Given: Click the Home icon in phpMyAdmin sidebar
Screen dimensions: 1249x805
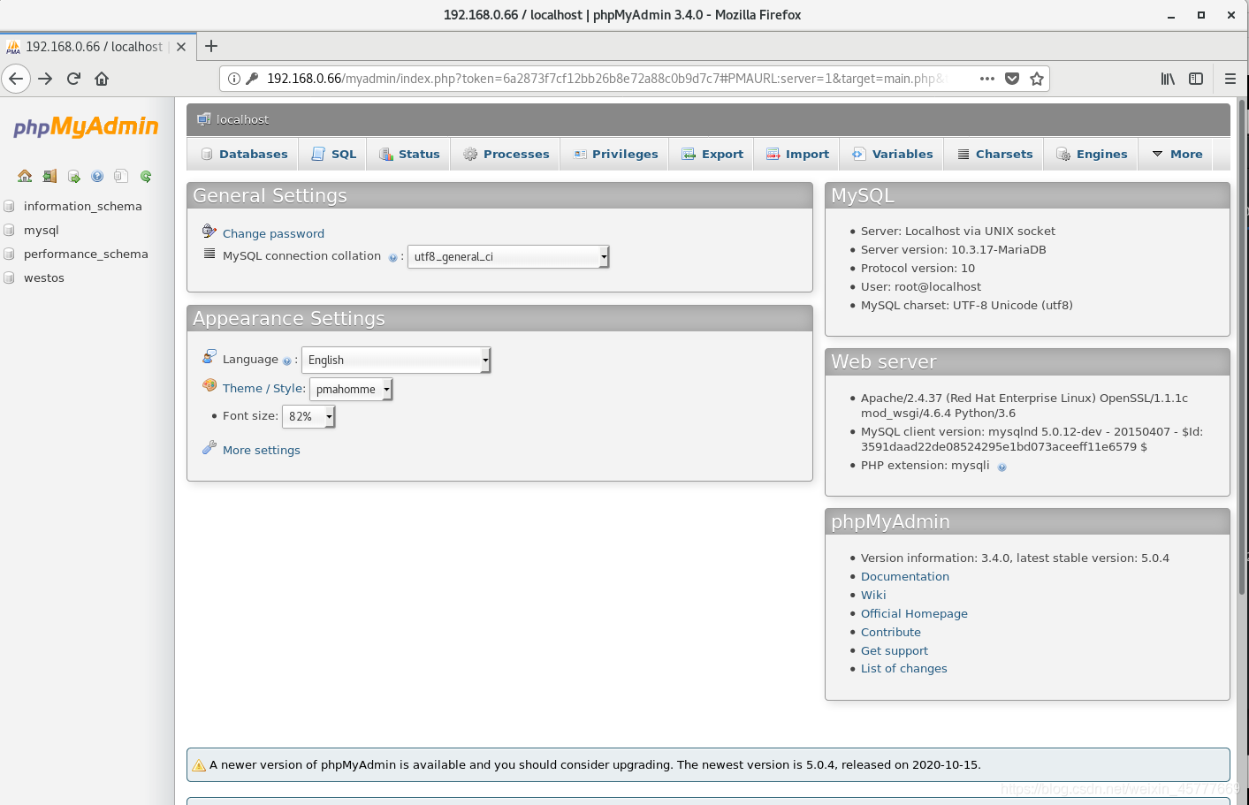Looking at the screenshot, I should 25,176.
